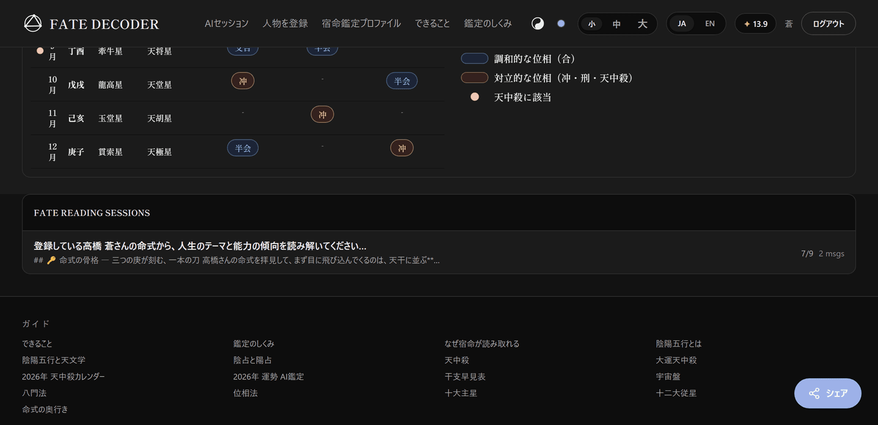Click 天将星 in the table
The height and width of the screenshot is (425, 878).
click(x=159, y=51)
